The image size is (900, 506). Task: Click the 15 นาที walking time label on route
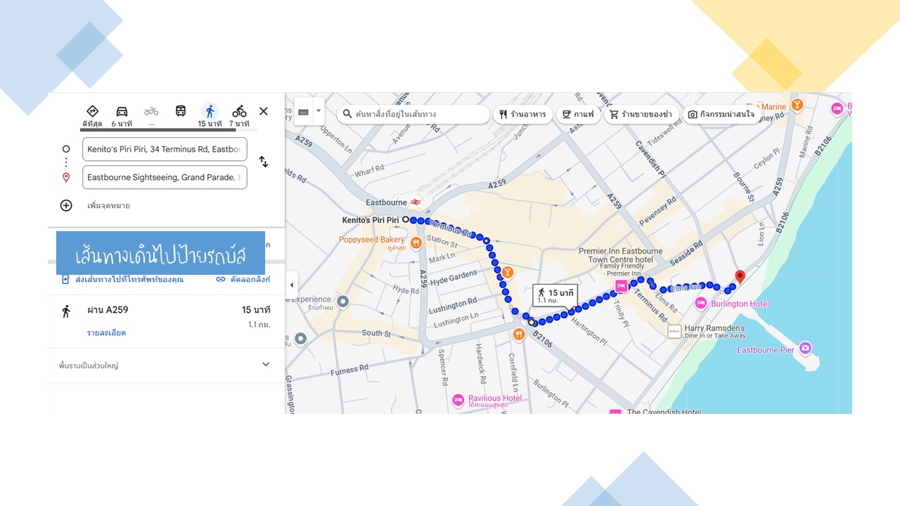(x=555, y=296)
